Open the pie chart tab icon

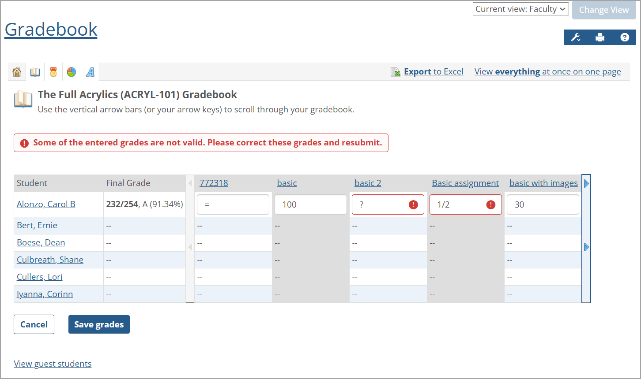pos(72,72)
